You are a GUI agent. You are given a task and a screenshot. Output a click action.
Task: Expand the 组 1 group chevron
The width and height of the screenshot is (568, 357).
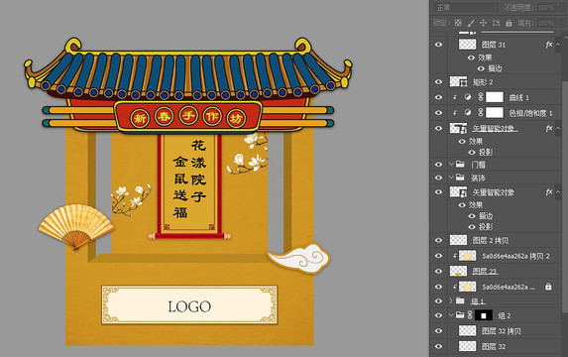451,300
